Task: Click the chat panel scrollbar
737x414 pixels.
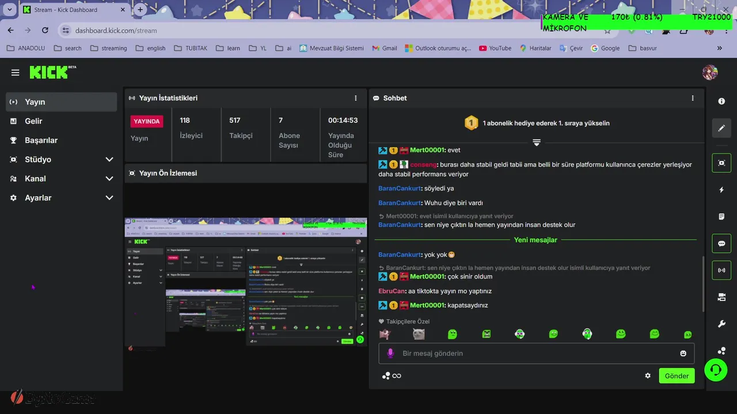Action: point(703,285)
